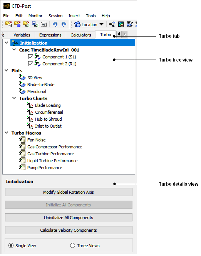This screenshot has width=201, height=256.
Task: Click the Vector toolbar icon
Action: click(x=112, y=24)
